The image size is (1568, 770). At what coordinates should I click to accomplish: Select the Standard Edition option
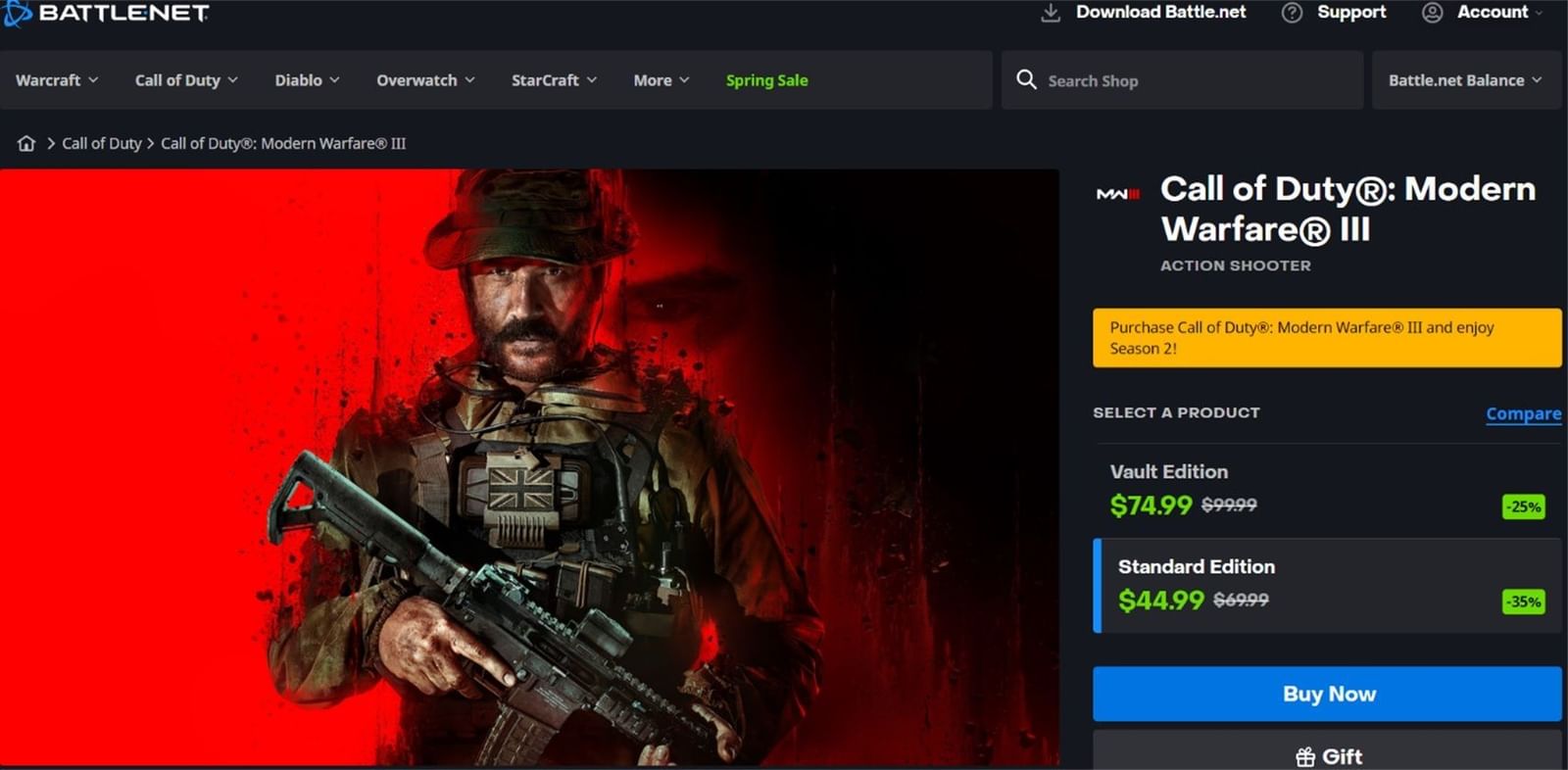coord(1328,586)
